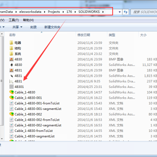Image resolution: width=157 pixels, height=157 pixels.
Task: Click the 4830 BMP image file icon
Action: point(12,59)
